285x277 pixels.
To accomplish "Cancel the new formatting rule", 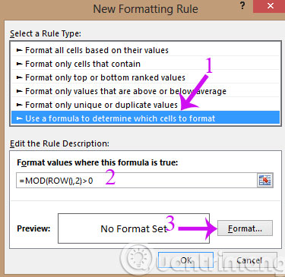I will pyautogui.click(x=249, y=260).
